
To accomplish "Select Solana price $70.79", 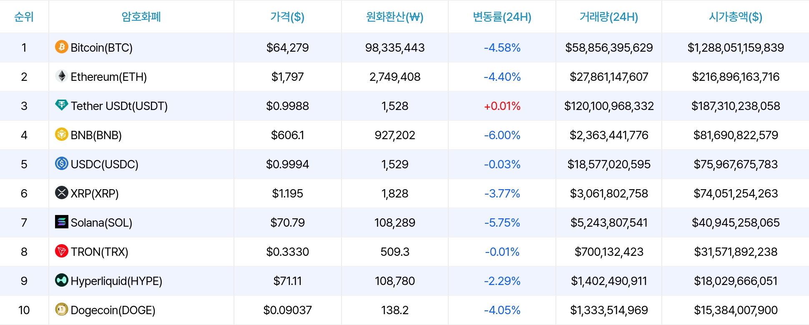I will pos(288,222).
